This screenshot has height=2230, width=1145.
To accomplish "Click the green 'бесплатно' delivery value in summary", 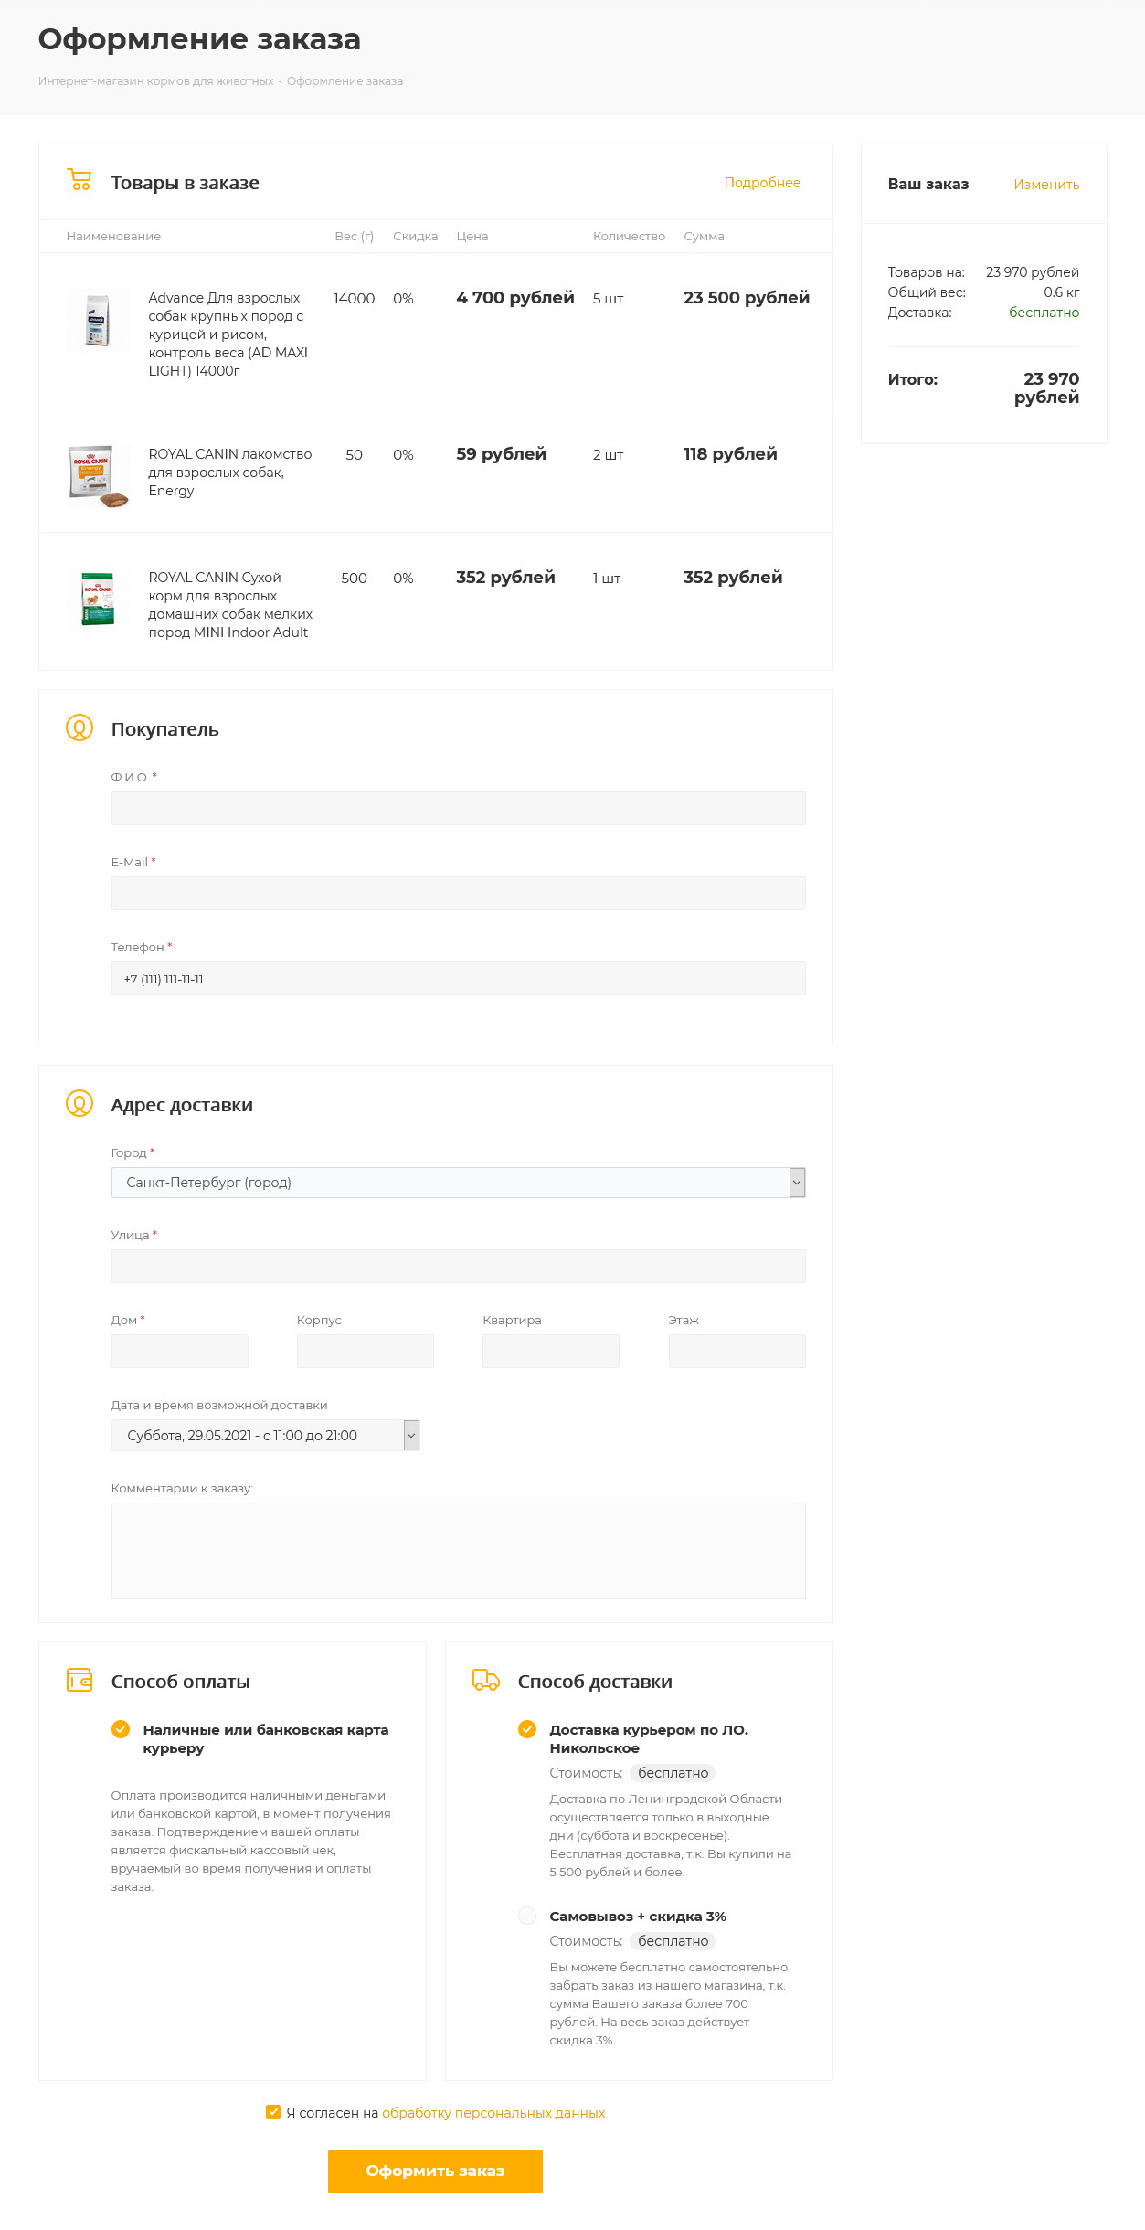I will pyautogui.click(x=1044, y=313).
